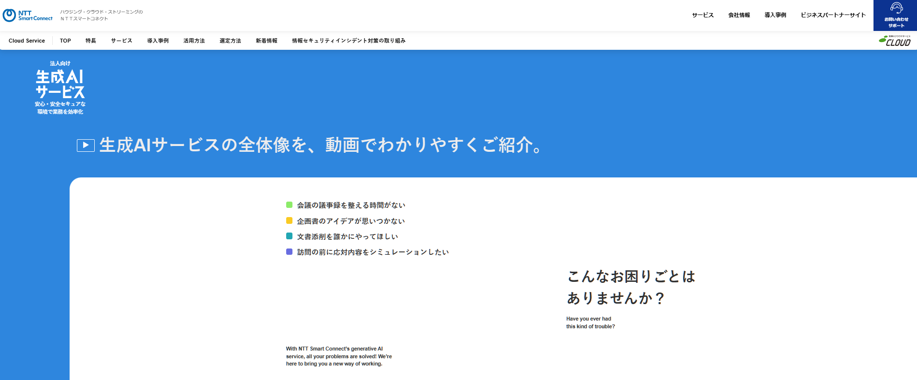917x380 pixels.
Task: Click the text 会議の議事録を整える時間がない
Action: [x=351, y=205]
